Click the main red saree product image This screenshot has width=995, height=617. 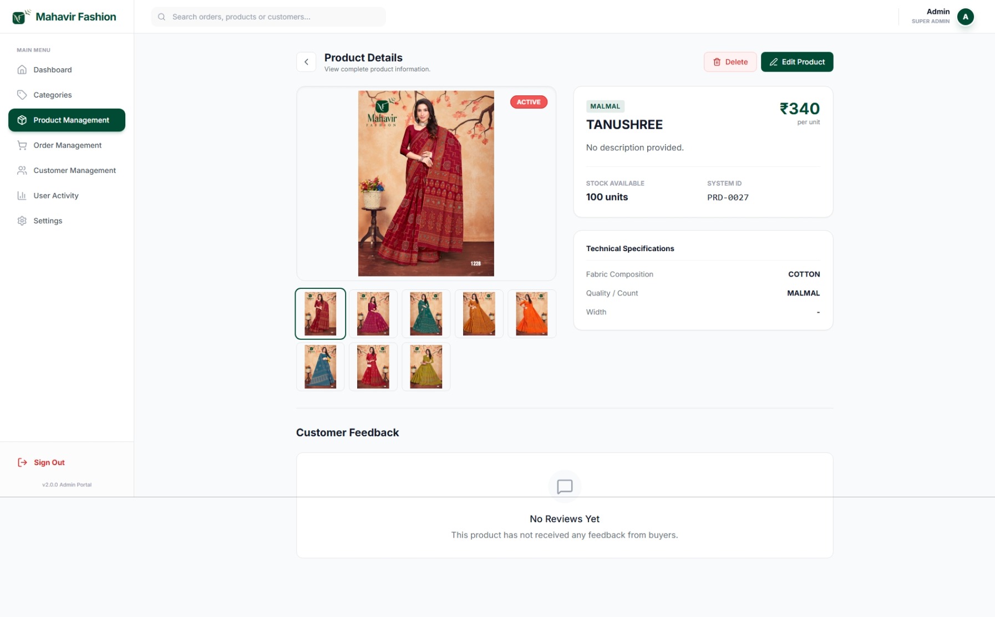(425, 183)
